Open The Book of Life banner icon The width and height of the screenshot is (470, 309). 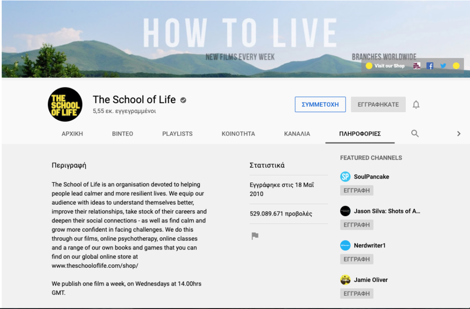[417, 66]
